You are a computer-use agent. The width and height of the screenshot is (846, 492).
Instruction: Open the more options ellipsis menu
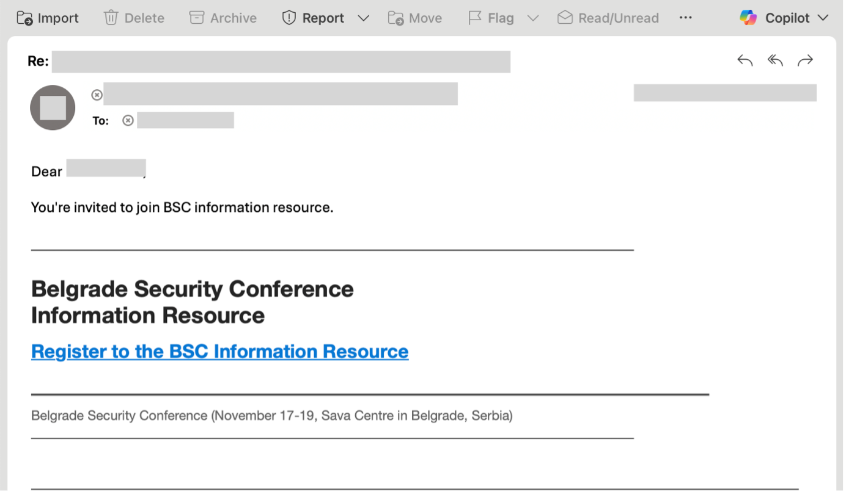pyautogui.click(x=685, y=18)
